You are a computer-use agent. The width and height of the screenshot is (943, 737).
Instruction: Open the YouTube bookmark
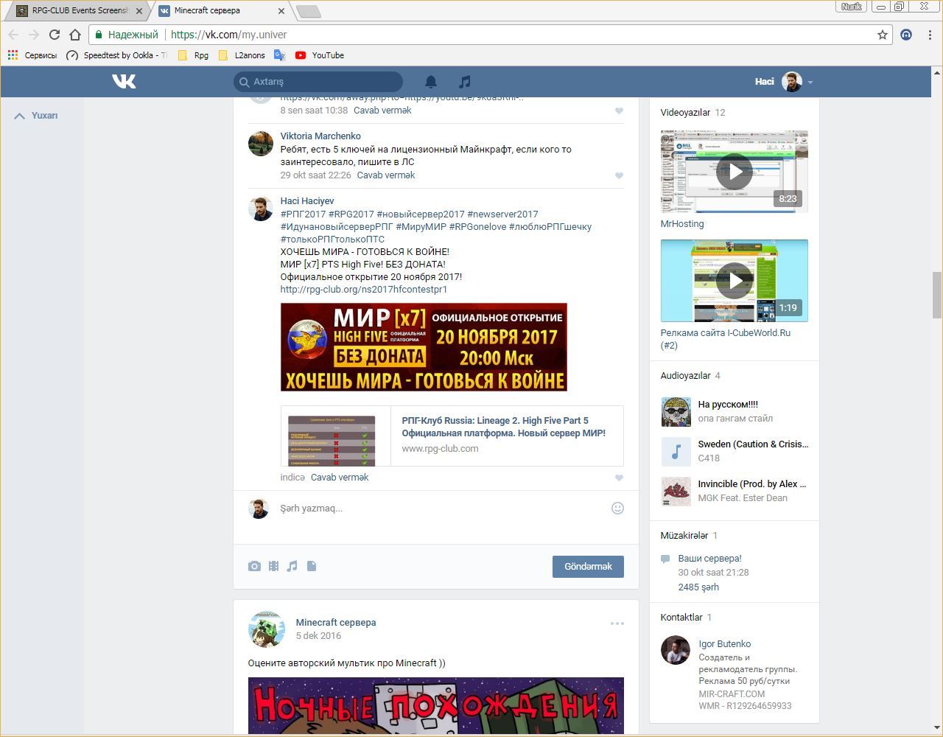(x=320, y=55)
